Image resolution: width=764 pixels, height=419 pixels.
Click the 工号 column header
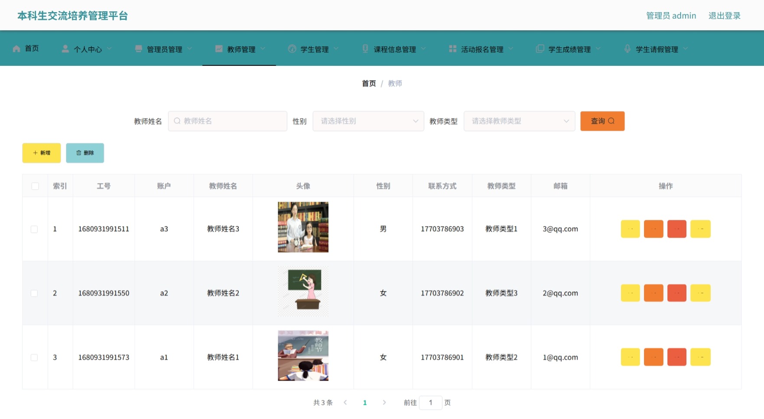(x=104, y=186)
